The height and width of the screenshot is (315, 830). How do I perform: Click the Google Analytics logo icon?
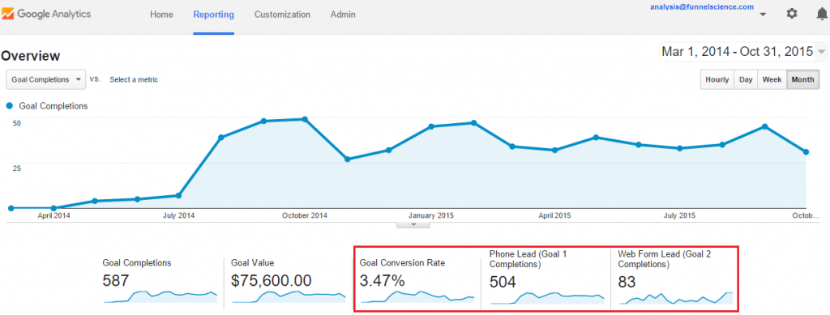point(8,14)
